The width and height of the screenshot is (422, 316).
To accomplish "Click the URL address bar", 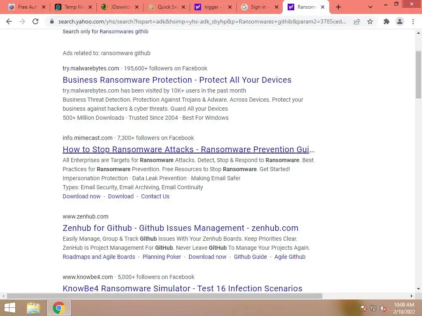I will (202, 21).
